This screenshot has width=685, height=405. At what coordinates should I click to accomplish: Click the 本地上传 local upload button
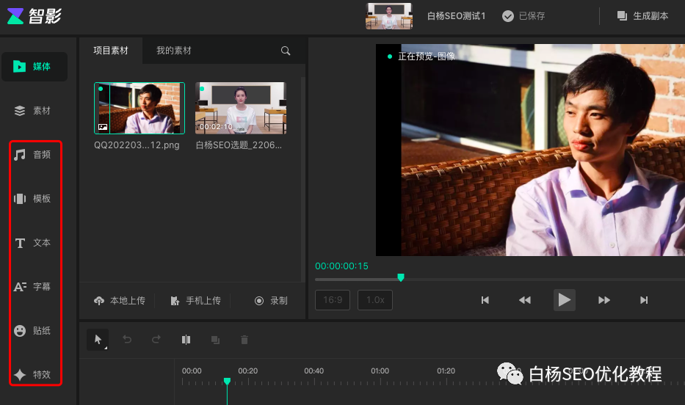[120, 301]
